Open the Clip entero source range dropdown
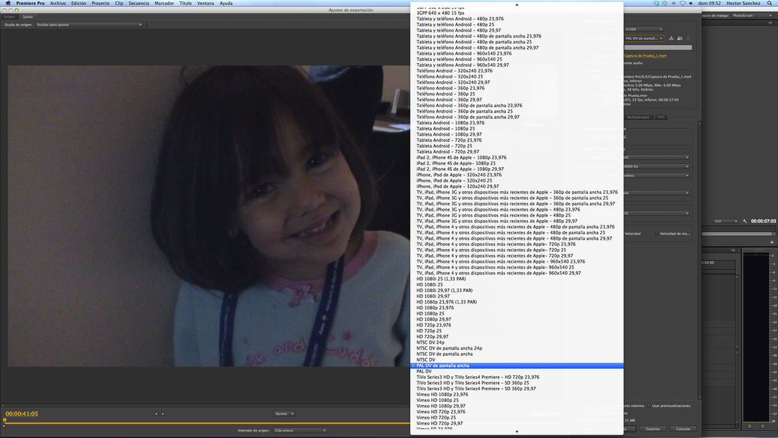This screenshot has height=438, width=778. pyautogui.click(x=300, y=430)
